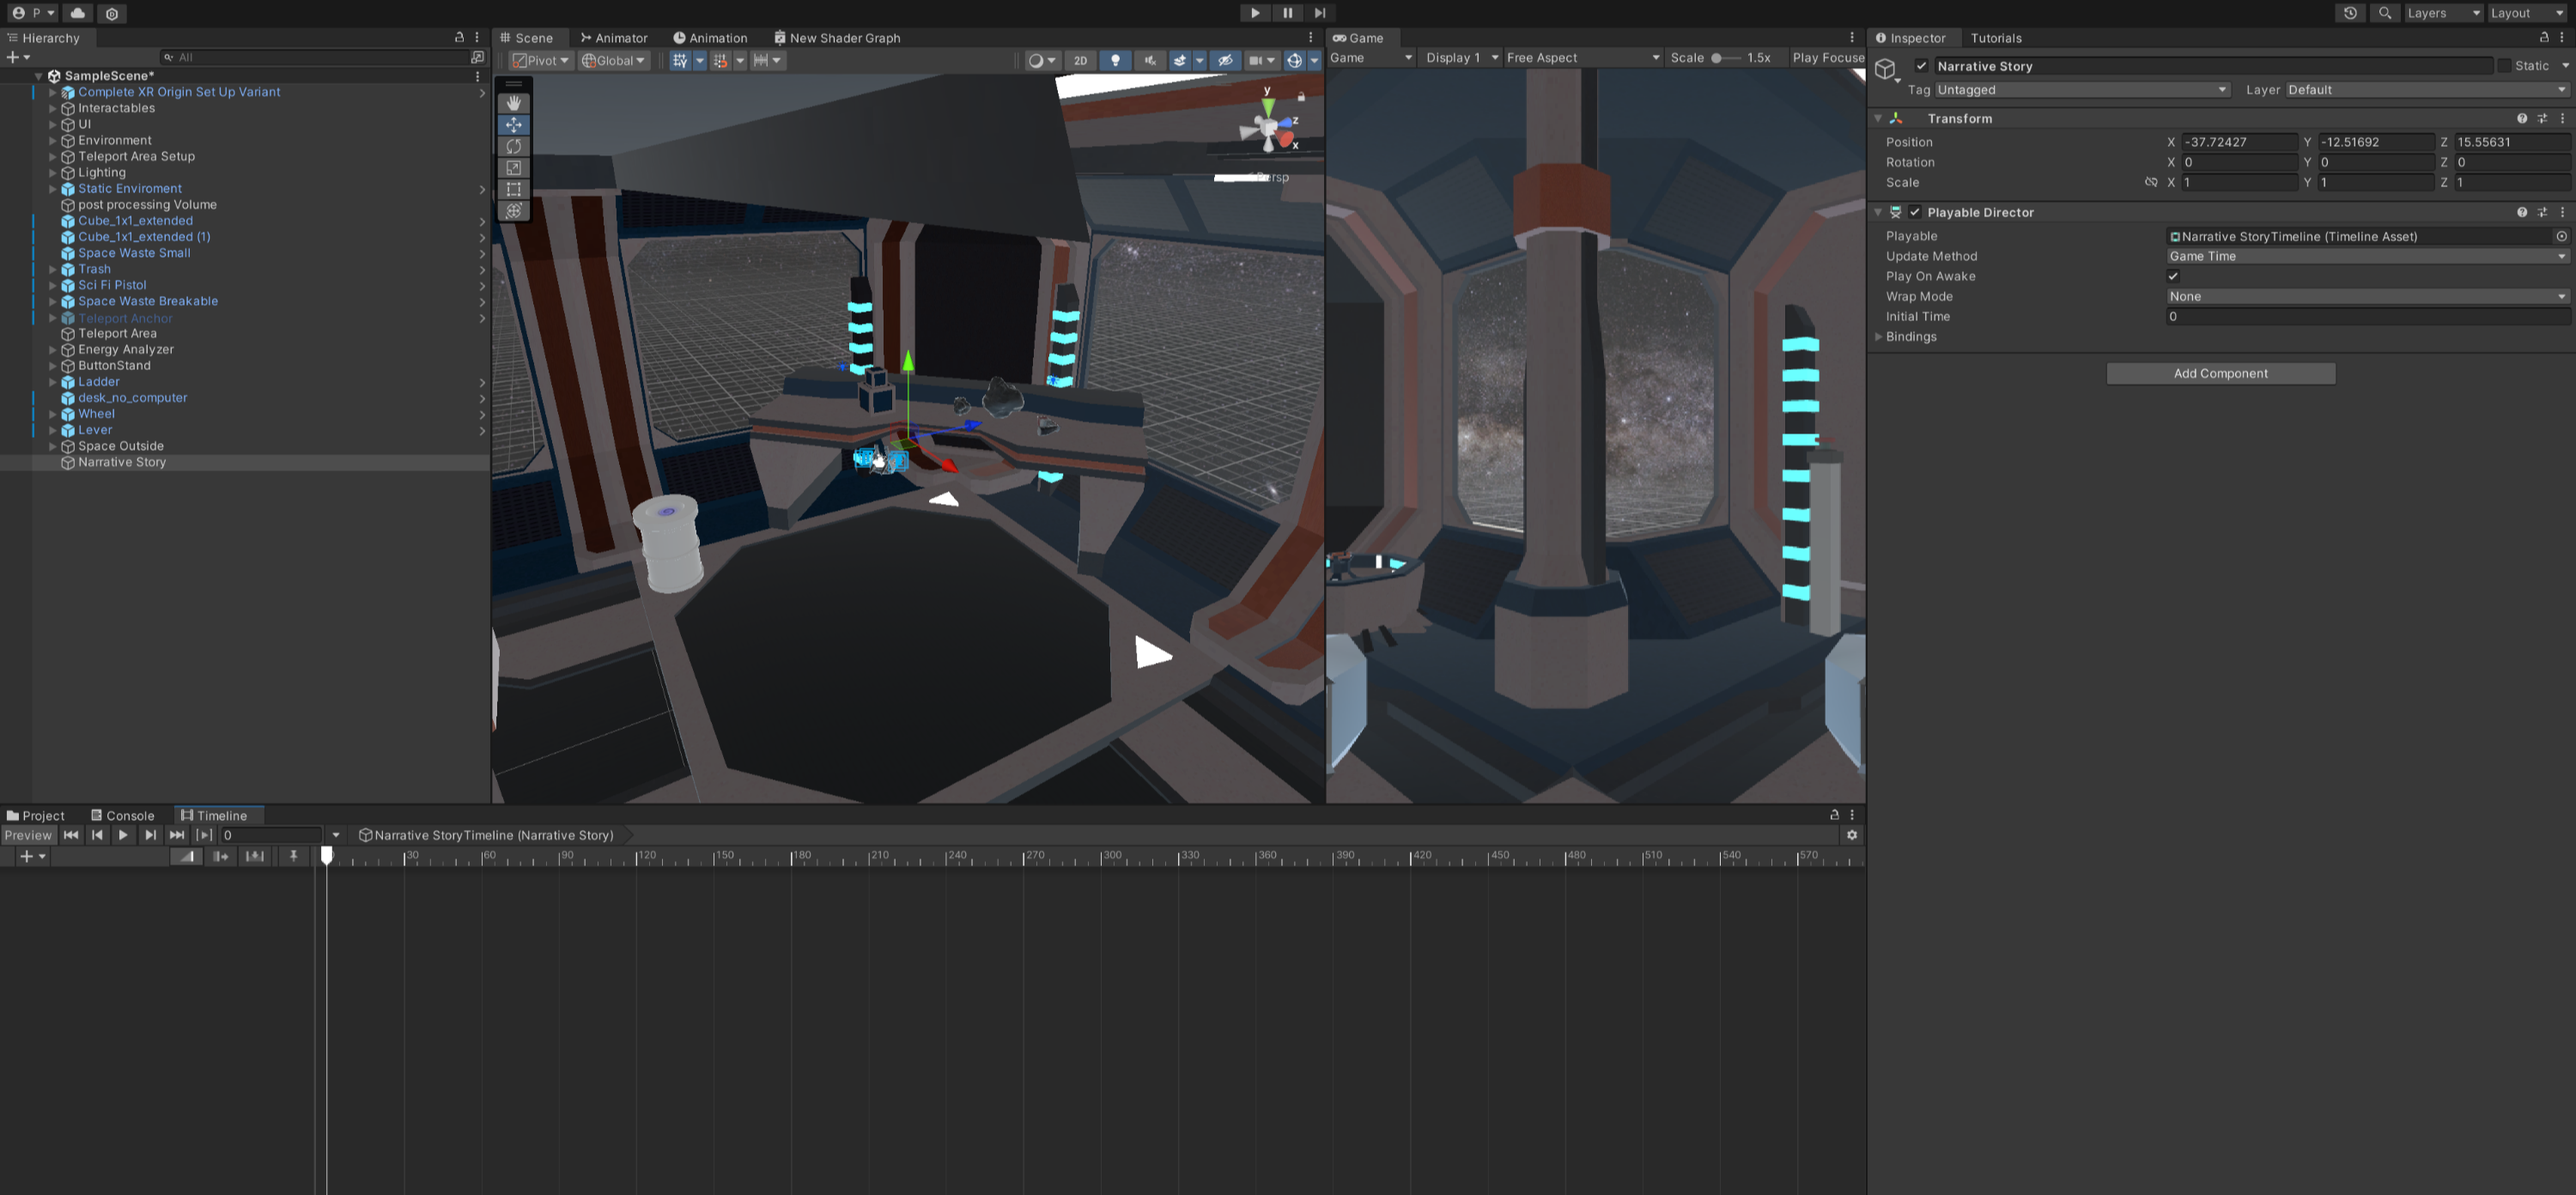Select the Scale tool in Scene overlay
Screen dimensions: 2576x1195
(513, 168)
